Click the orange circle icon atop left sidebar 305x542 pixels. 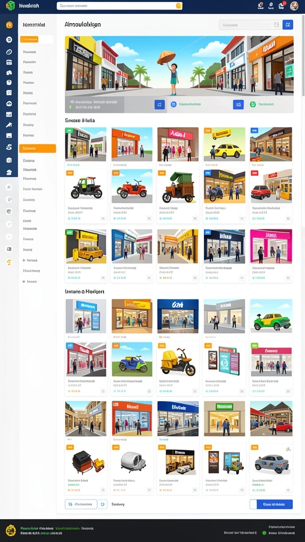(x=10, y=25)
